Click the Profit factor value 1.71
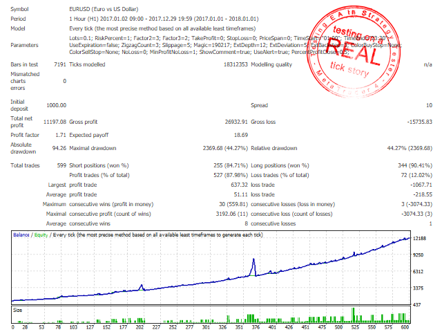Image resolution: width=442 pixels, height=332 pixels. 61,135
